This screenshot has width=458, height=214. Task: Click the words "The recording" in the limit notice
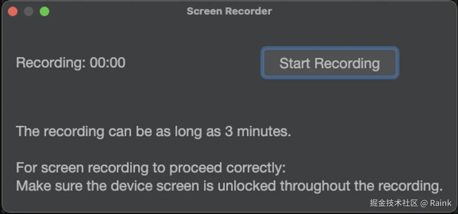(60, 131)
